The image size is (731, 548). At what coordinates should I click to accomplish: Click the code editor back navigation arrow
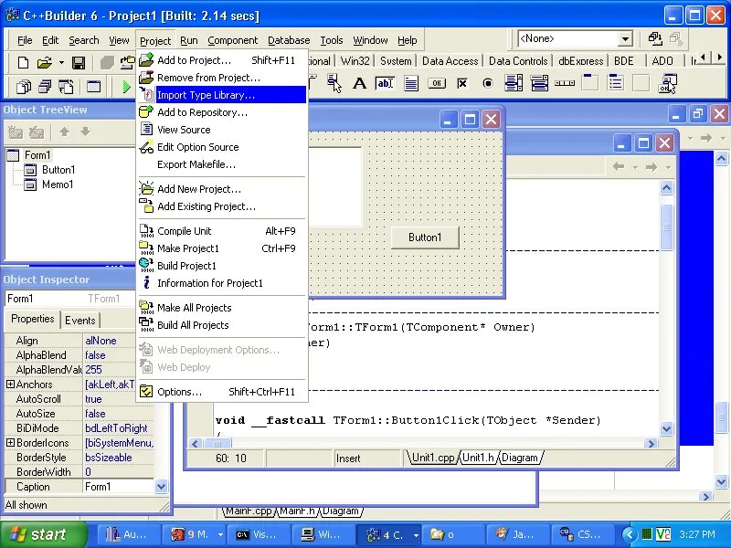[619, 166]
